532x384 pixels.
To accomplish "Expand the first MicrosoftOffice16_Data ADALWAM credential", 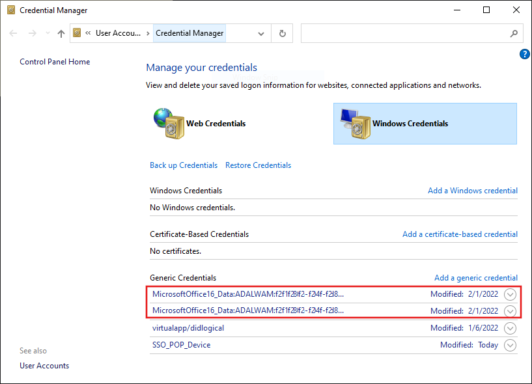I will (x=511, y=294).
